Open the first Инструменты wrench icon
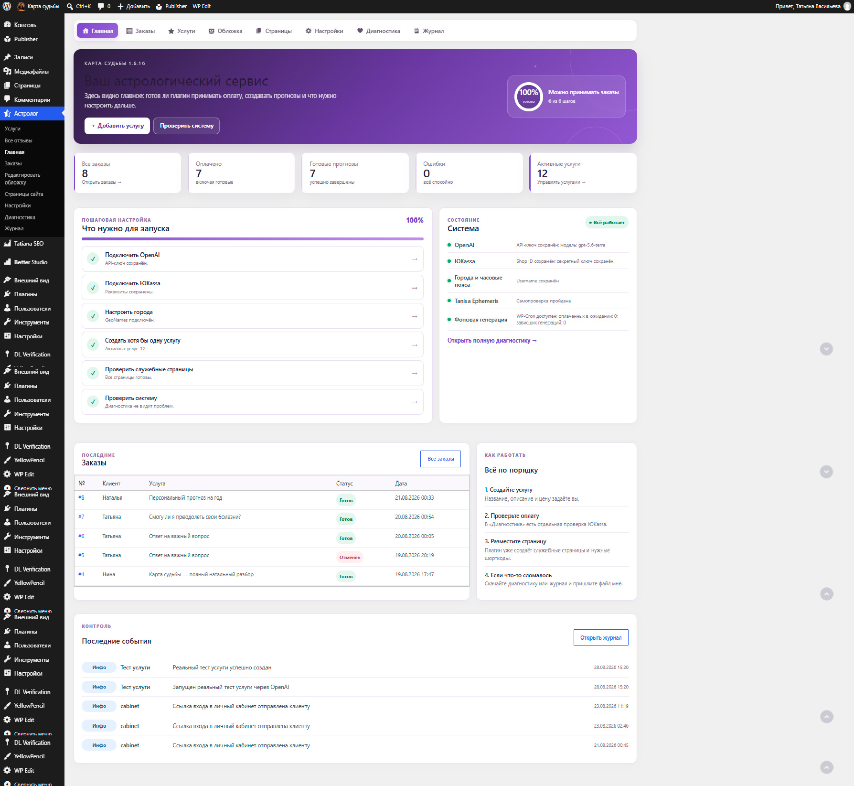This screenshot has width=854, height=786. click(7, 322)
